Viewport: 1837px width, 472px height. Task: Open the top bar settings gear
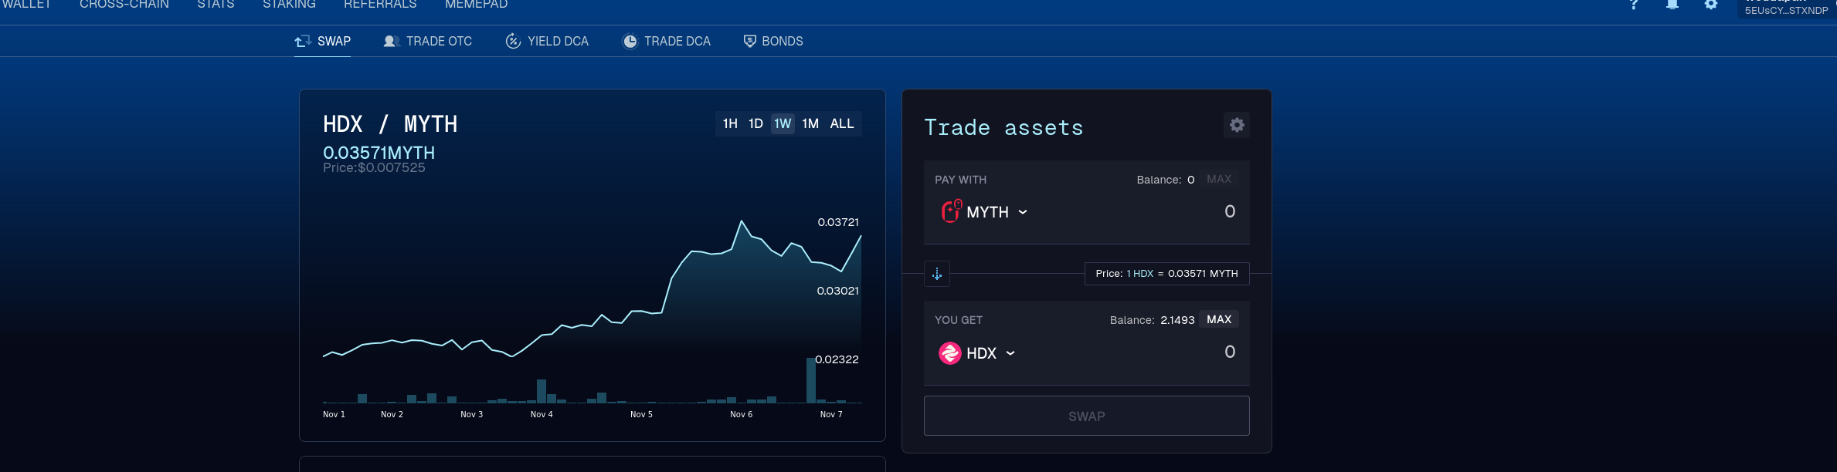1711,5
